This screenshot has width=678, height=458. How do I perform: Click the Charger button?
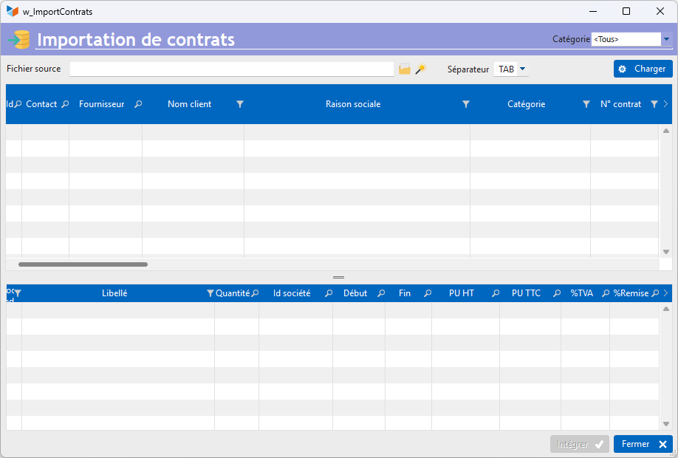pyautogui.click(x=643, y=69)
